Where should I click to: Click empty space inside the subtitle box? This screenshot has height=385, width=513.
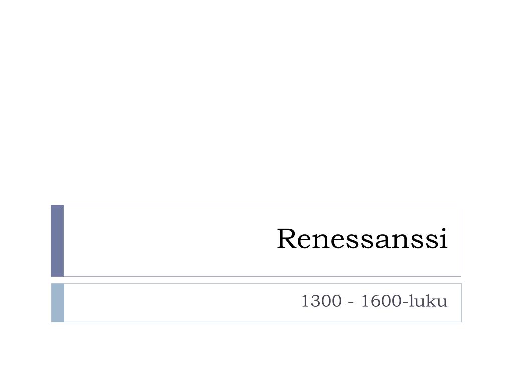click(x=180, y=303)
